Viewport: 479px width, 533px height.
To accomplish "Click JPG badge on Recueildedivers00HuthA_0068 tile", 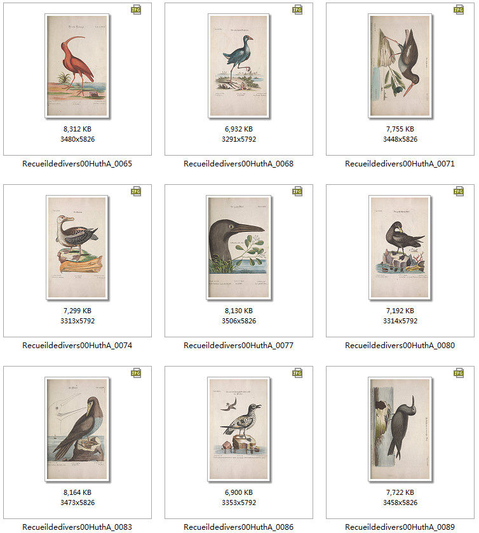I will coord(297,10).
